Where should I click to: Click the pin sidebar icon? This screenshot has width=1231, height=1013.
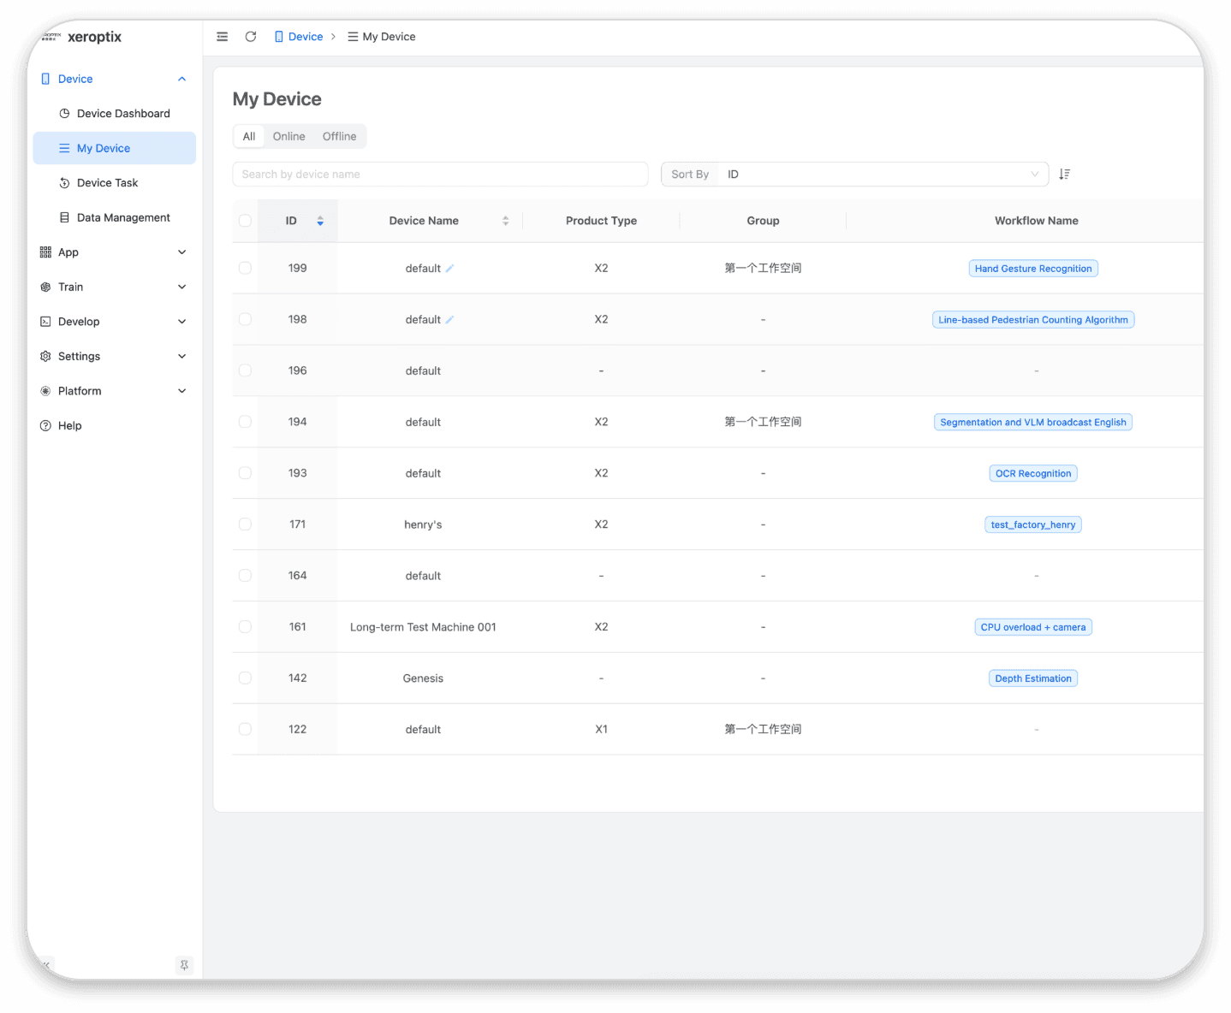tap(184, 965)
